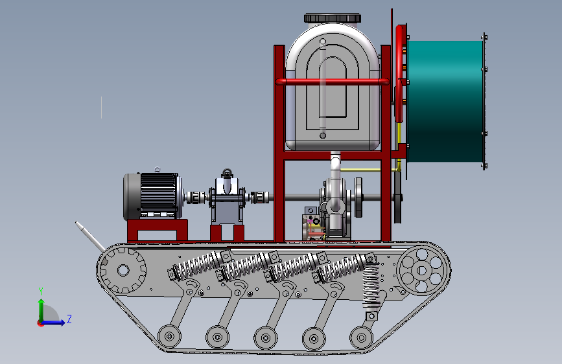Select the shaft coupling between motor and gearbox
The image size is (562, 364).
196,198
